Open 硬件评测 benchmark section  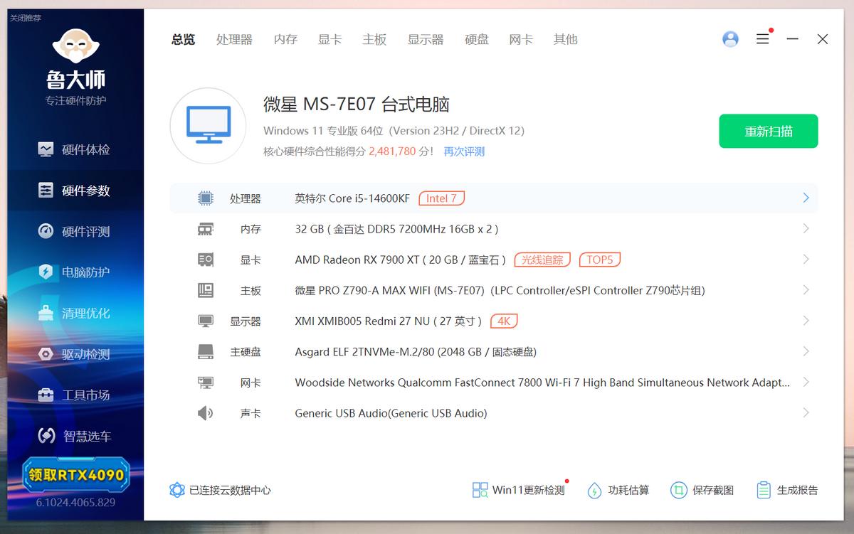75,231
